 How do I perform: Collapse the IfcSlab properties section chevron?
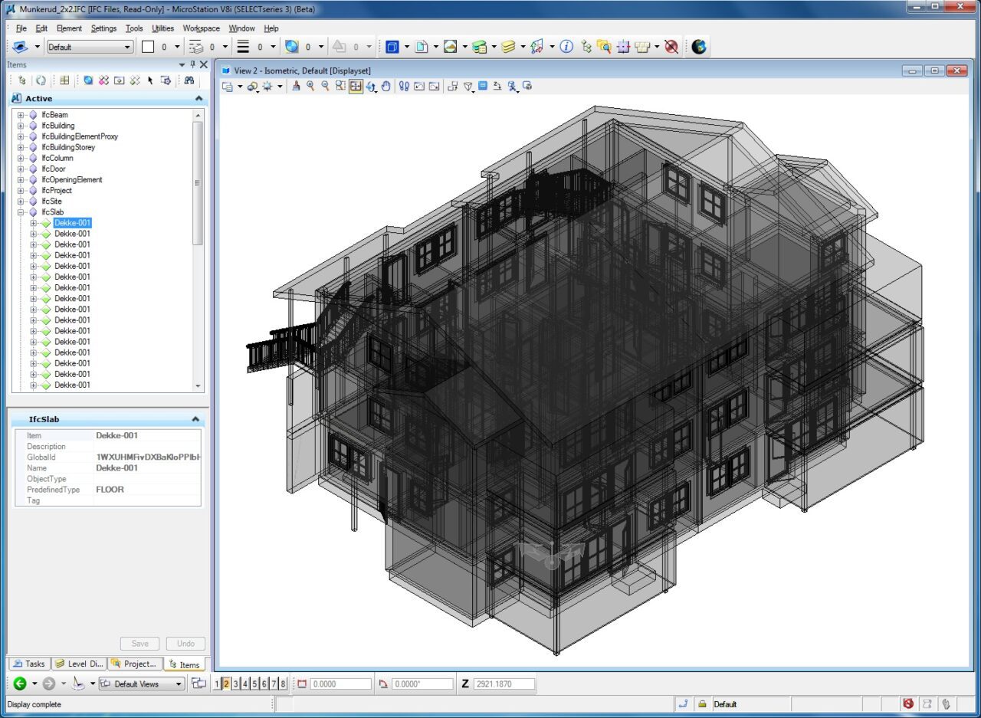tap(195, 419)
